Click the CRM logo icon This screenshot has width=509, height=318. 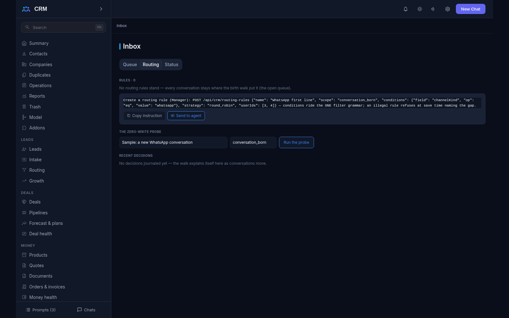point(26,9)
